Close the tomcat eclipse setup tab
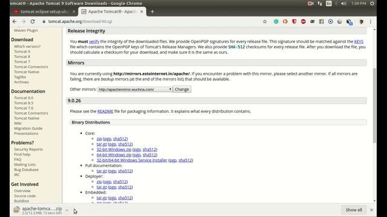Screen dimensions: 387x217 74,11
